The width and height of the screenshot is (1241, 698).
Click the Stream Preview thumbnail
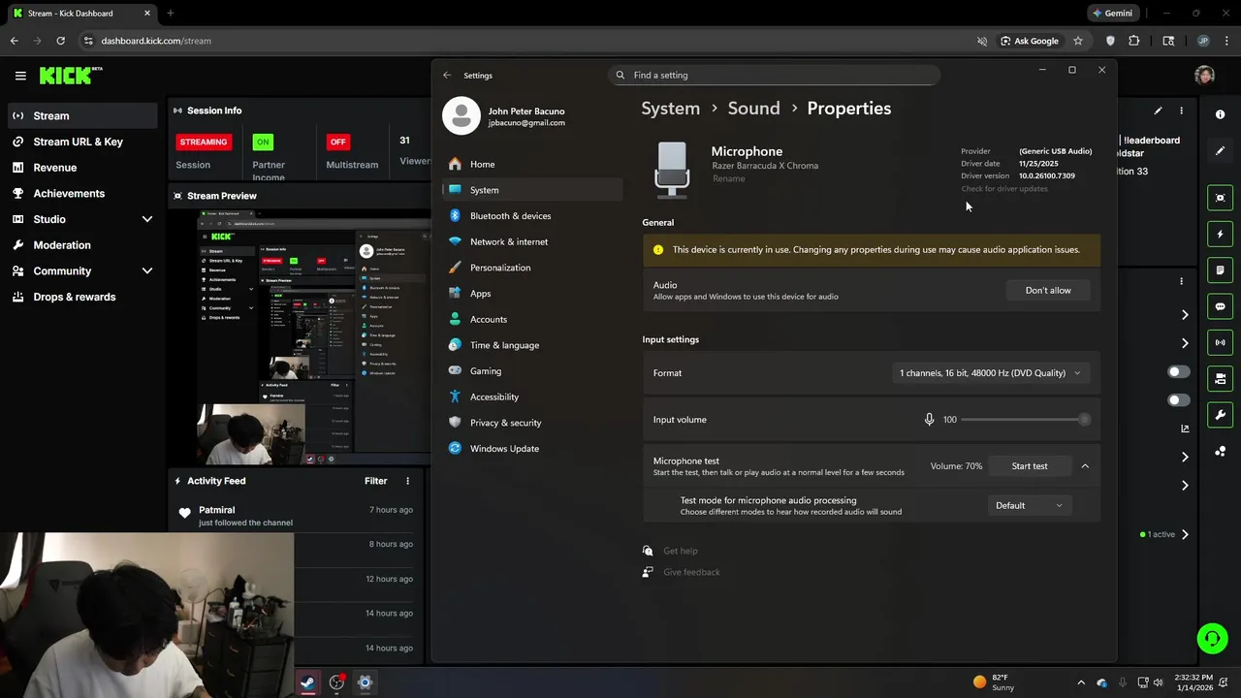314,336
